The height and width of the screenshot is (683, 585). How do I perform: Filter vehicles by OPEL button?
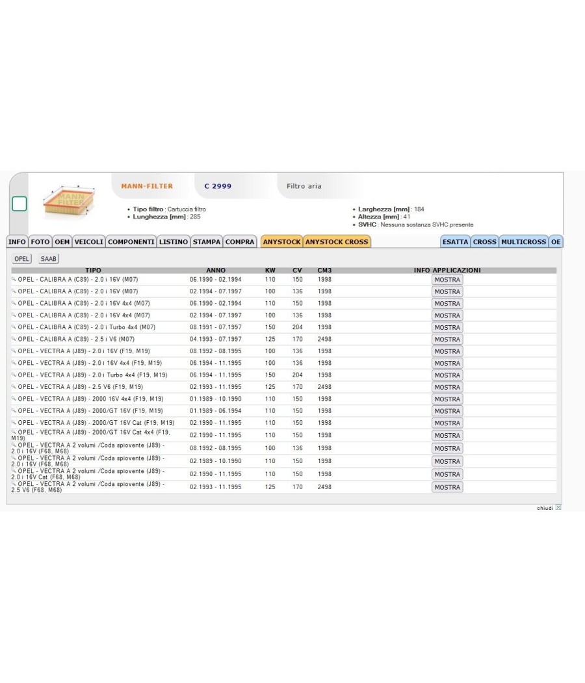coord(21,259)
